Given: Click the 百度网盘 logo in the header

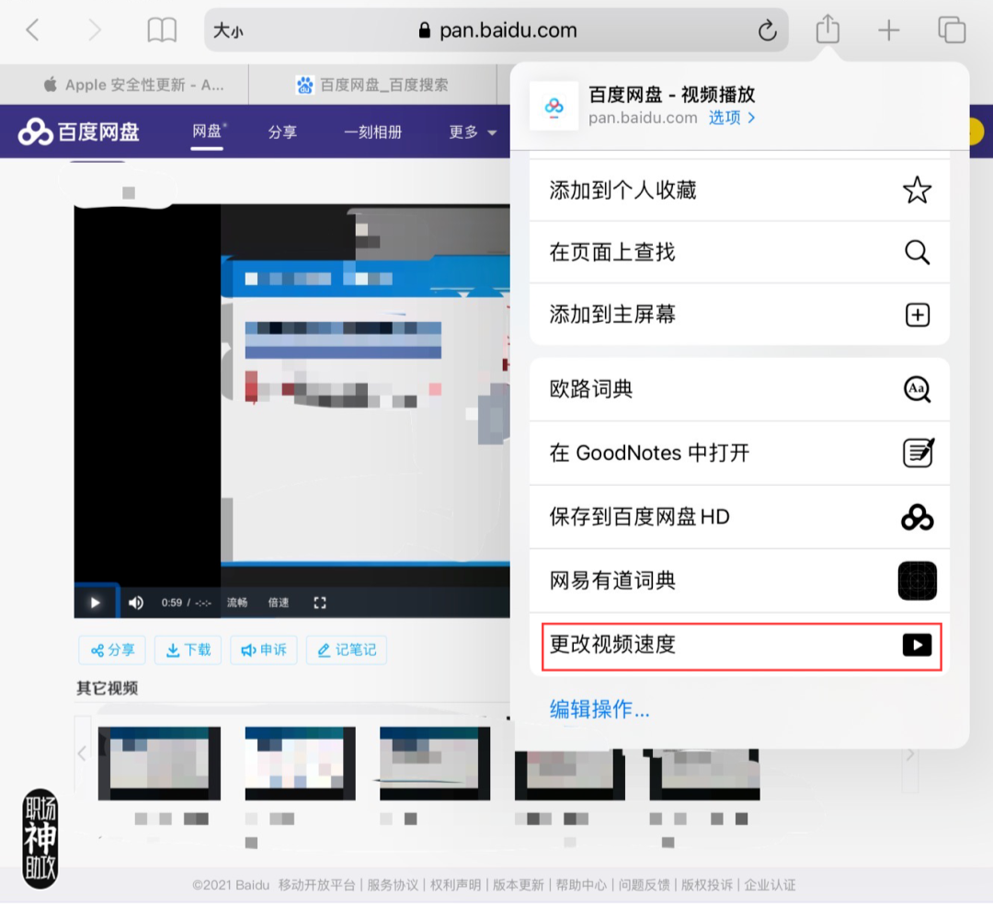Looking at the screenshot, I should coord(78,132).
